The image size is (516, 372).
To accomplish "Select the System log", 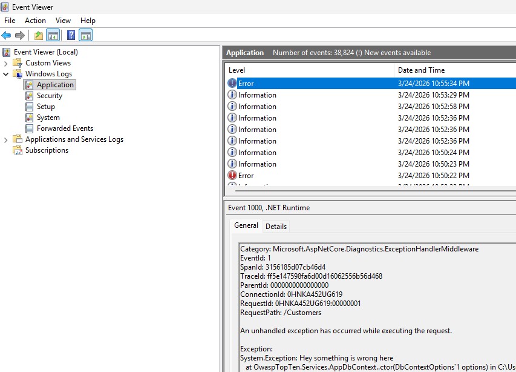I will point(48,118).
